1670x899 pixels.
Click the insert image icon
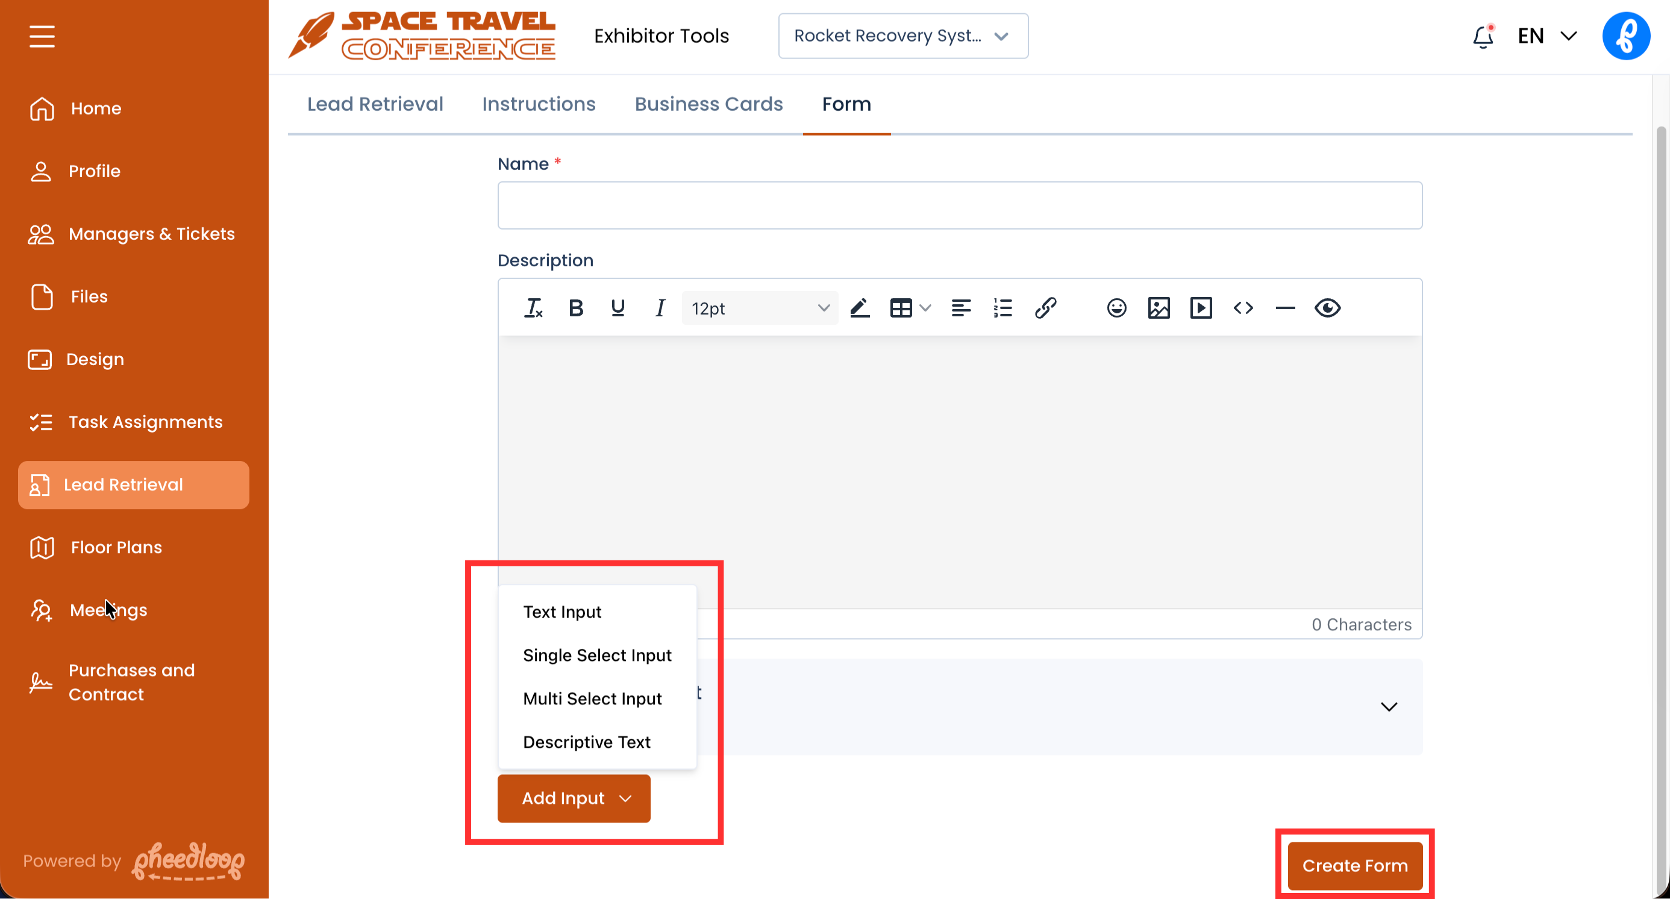(x=1159, y=308)
